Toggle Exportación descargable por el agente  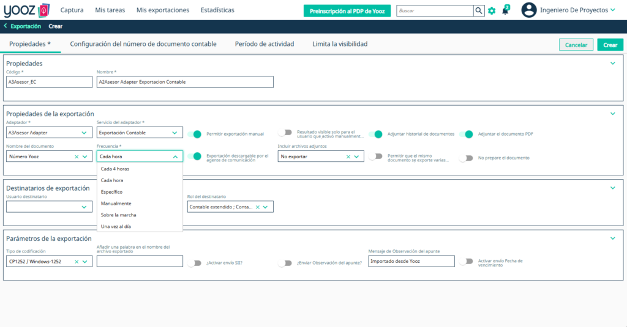pos(194,156)
